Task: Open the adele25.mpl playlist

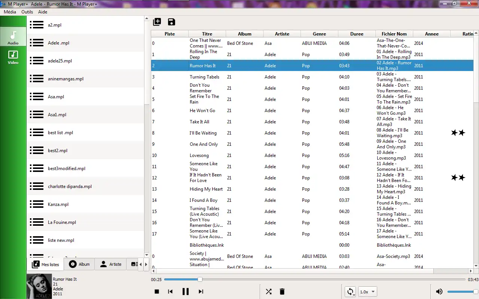Action: pos(85,61)
